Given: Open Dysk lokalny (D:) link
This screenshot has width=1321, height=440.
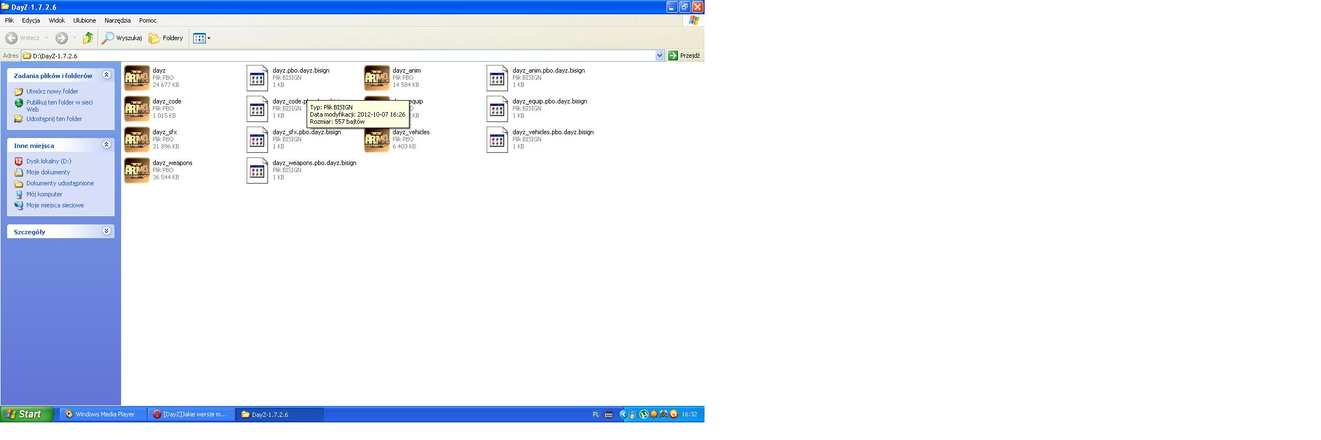Looking at the screenshot, I should click(48, 161).
